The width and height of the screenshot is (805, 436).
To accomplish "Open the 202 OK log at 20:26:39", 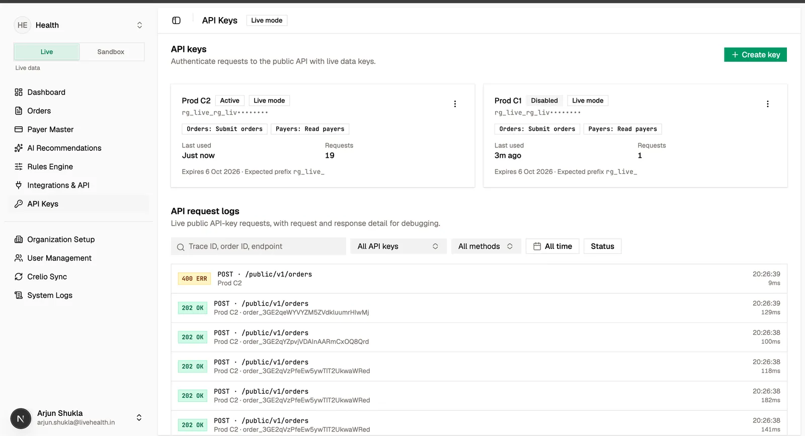I will pos(479,308).
